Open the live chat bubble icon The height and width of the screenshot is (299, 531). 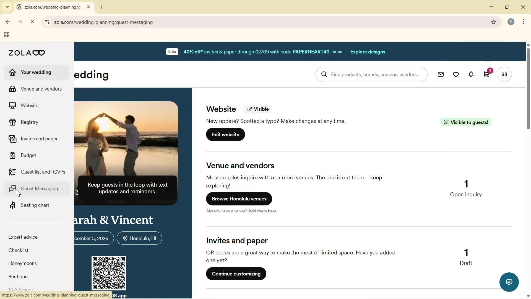[x=509, y=282]
